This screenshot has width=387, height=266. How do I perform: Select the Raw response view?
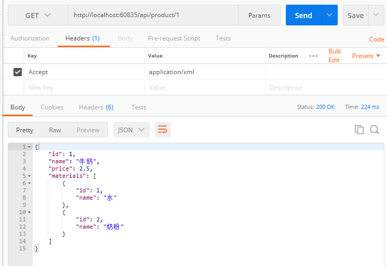point(55,130)
